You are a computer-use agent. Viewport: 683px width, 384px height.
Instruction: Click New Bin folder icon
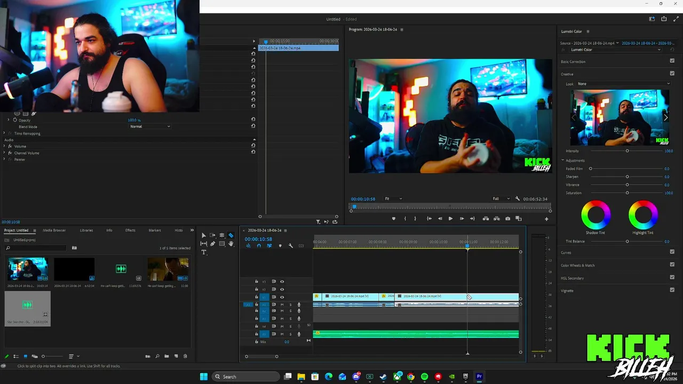point(166,356)
